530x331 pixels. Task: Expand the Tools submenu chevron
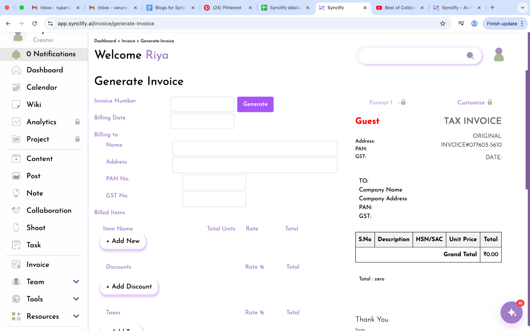(x=76, y=299)
